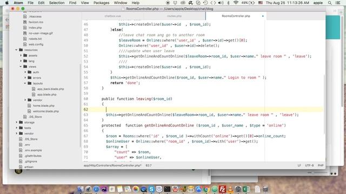Collapse the views folder
This screenshot has height=194, width=346.
click(x=21, y=66)
